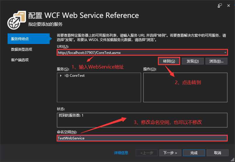Click the 完成 button
The image size is (235, 162).
point(194,153)
